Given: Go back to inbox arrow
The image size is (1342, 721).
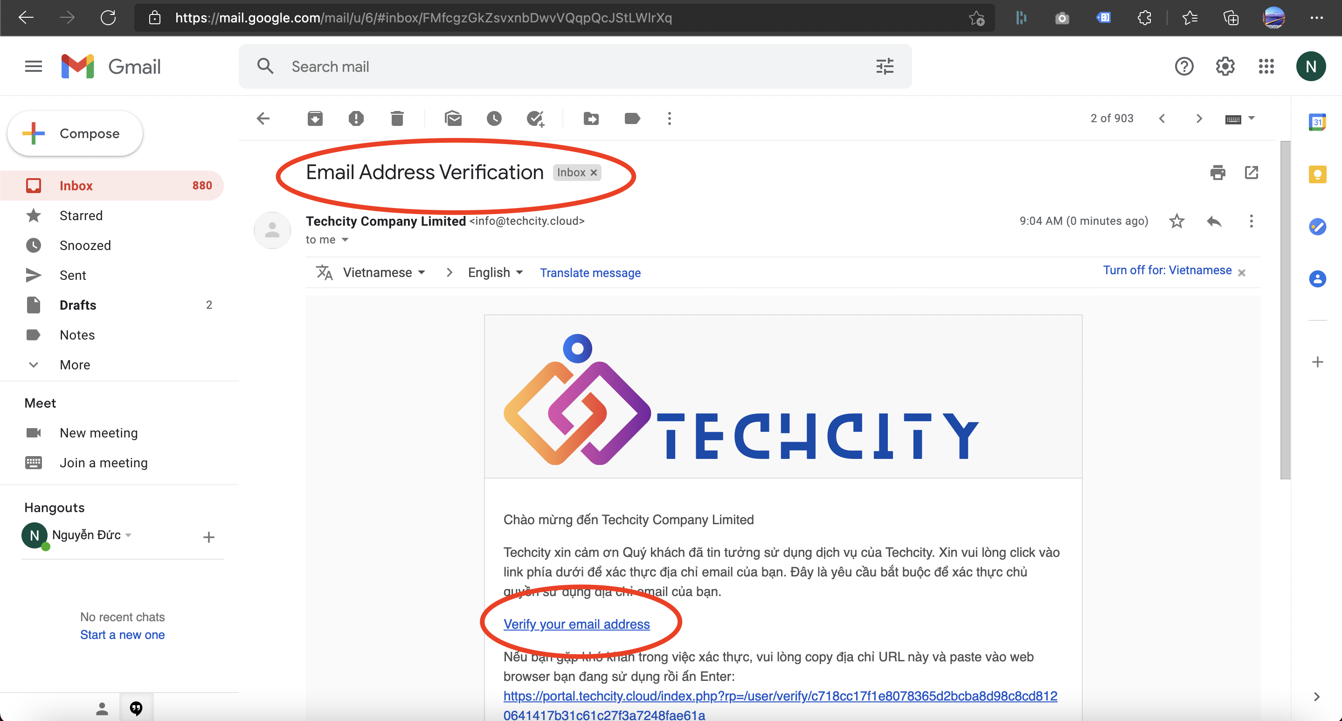Looking at the screenshot, I should pos(263,118).
